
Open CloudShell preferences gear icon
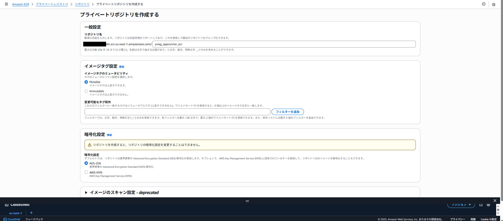pos(488,205)
